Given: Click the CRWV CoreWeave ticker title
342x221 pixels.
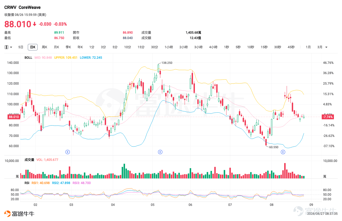Looking at the screenshot, I should coord(22,8).
